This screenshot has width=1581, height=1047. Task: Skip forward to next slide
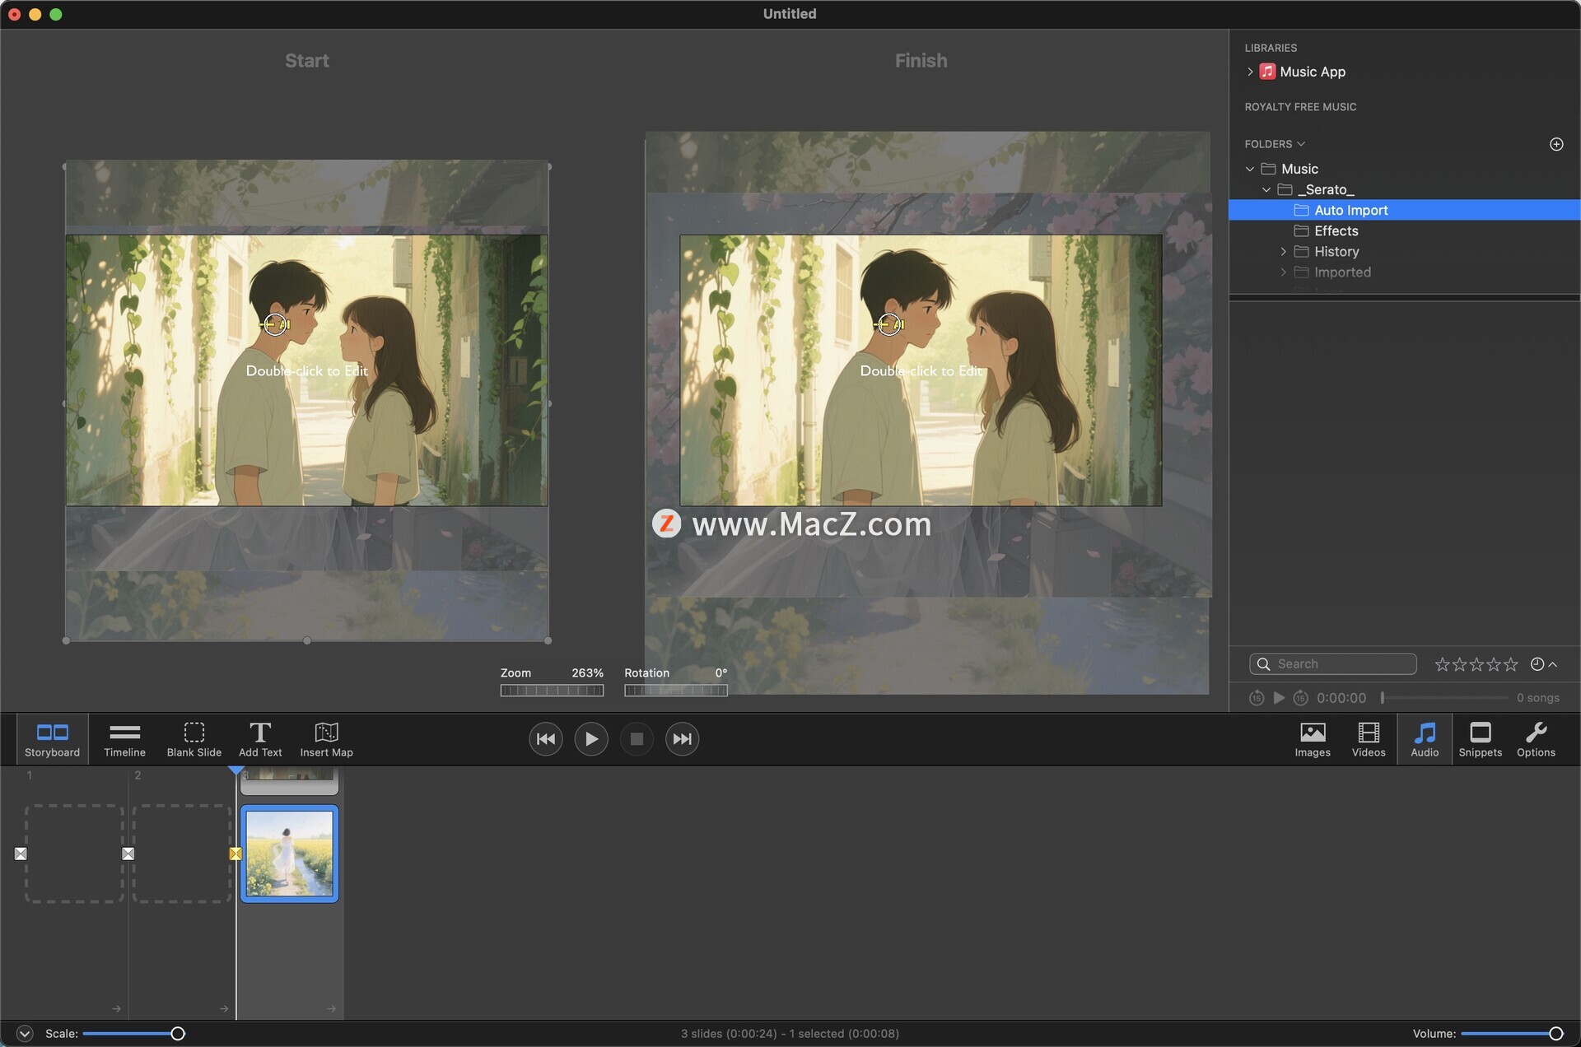pyautogui.click(x=682, y=739)
